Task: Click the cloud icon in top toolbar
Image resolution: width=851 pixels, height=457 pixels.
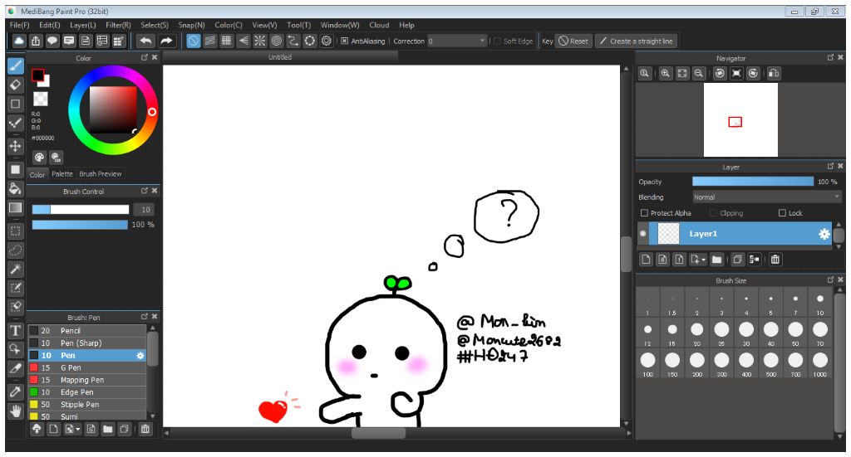Action: [19, 41]
